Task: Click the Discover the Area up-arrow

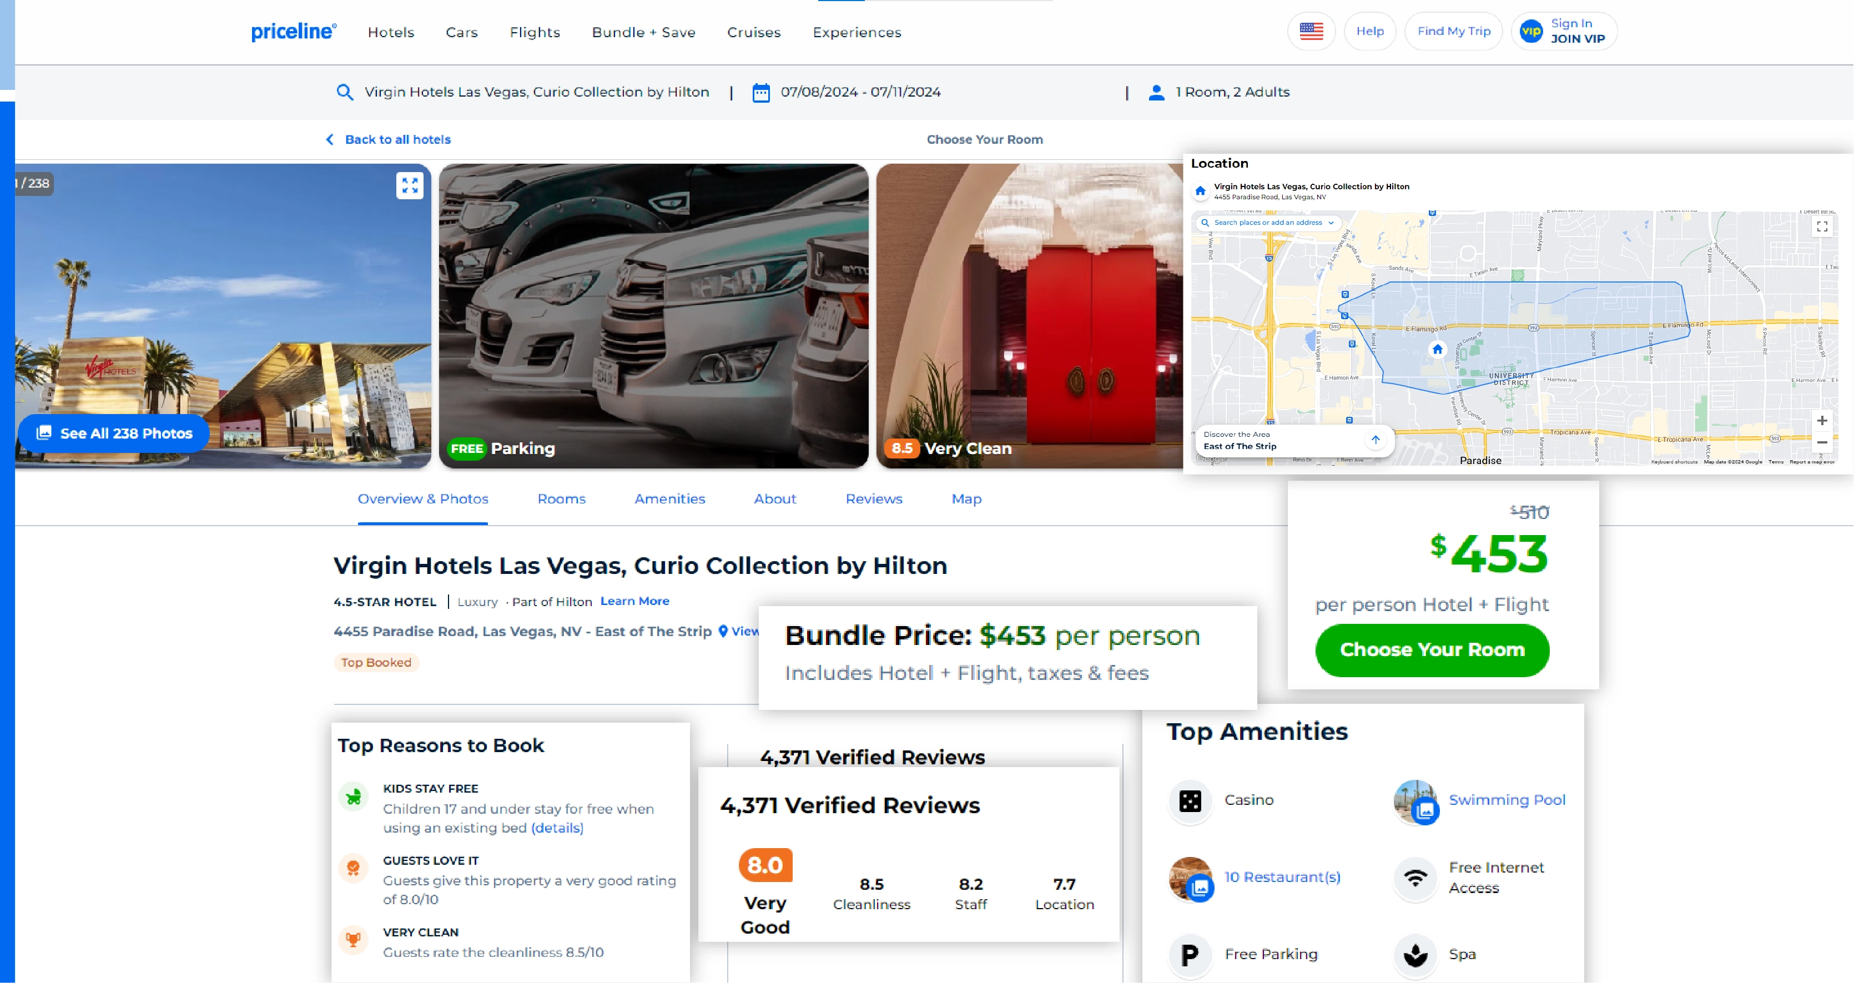Action: (1374, 440)
